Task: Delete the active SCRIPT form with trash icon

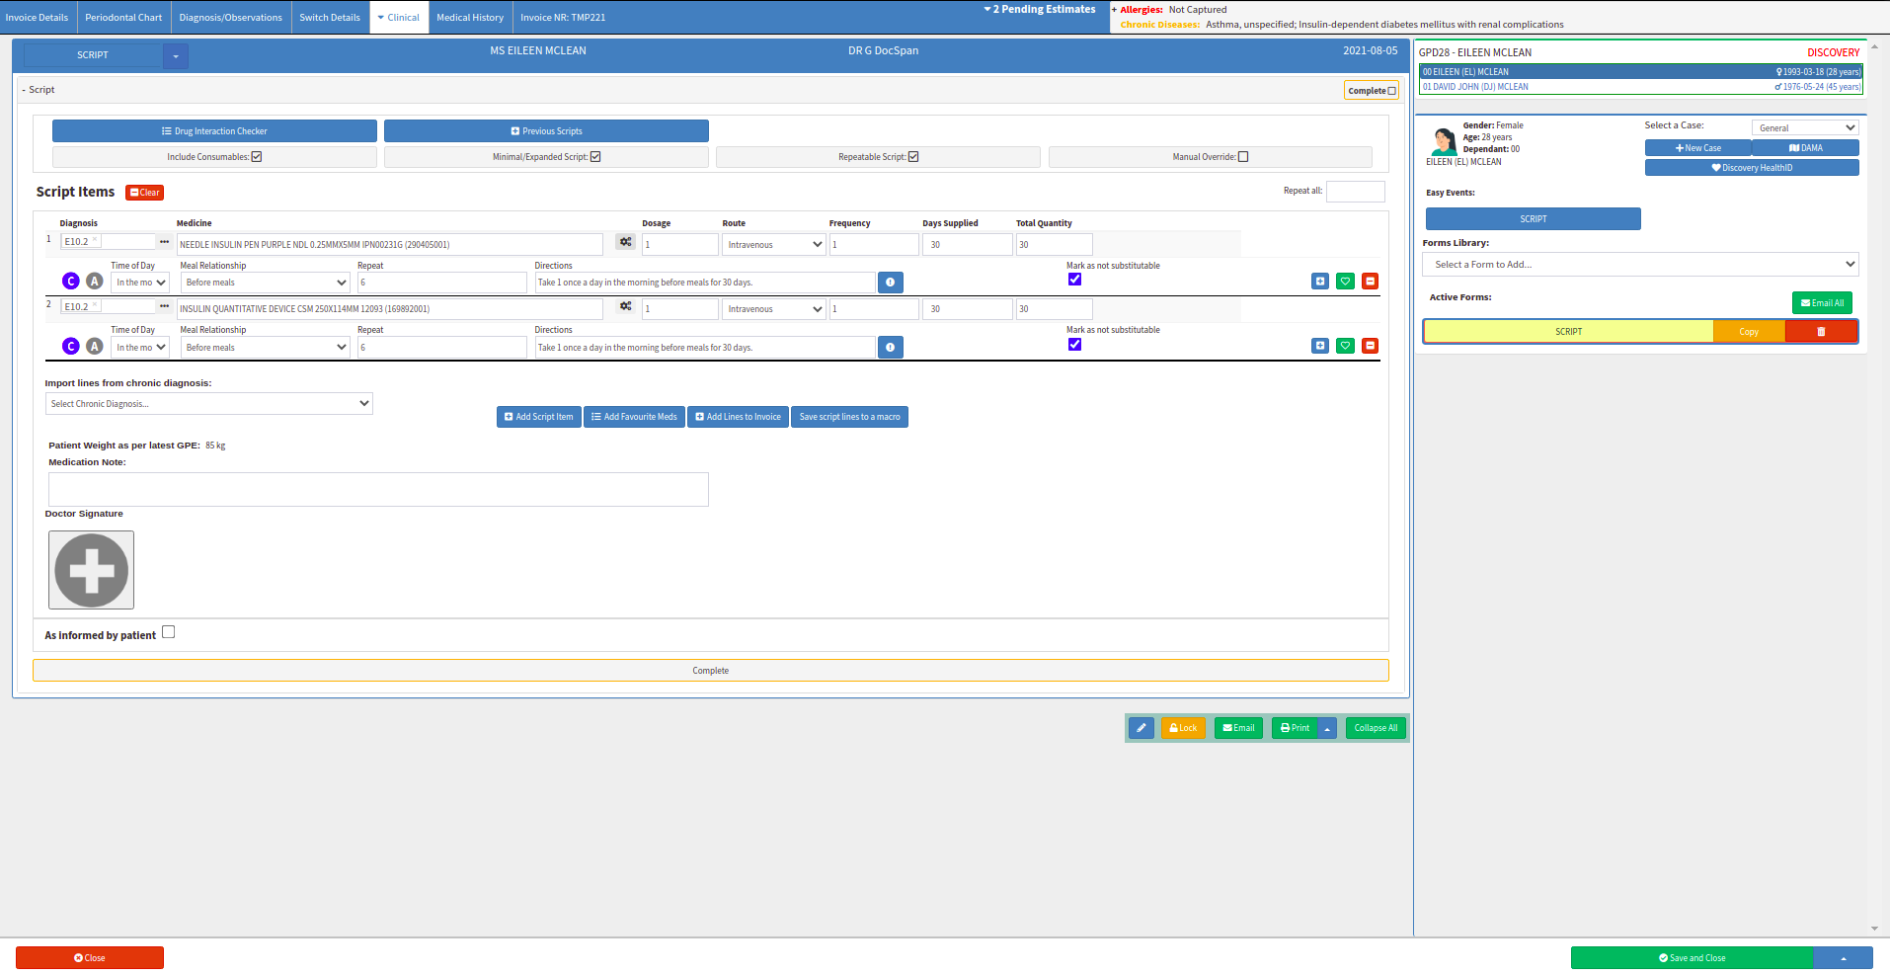Action: click(x=1821, y=332)
